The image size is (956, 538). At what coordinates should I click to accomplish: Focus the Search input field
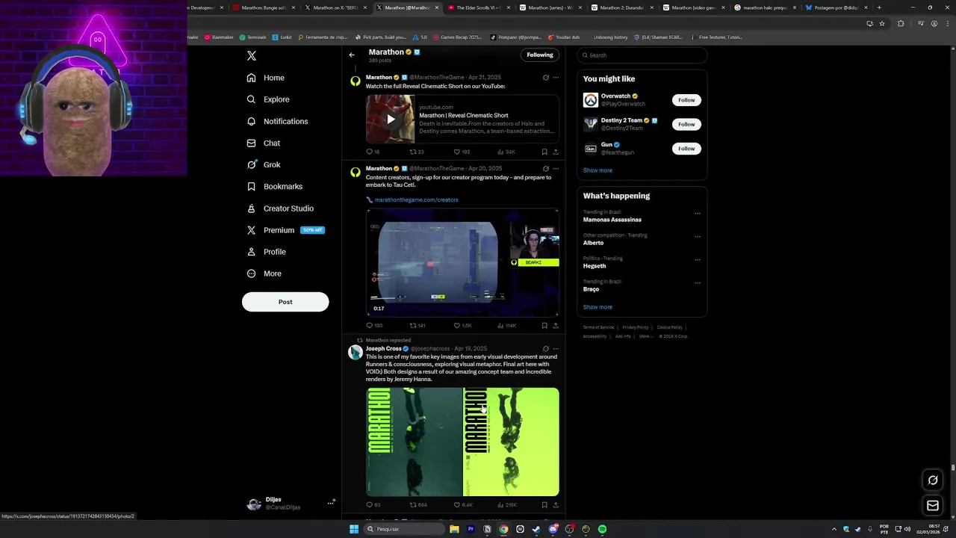642,55
